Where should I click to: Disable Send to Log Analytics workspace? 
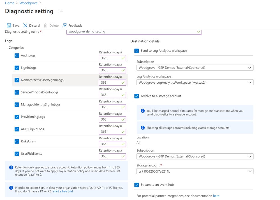[x=136, y=51]
